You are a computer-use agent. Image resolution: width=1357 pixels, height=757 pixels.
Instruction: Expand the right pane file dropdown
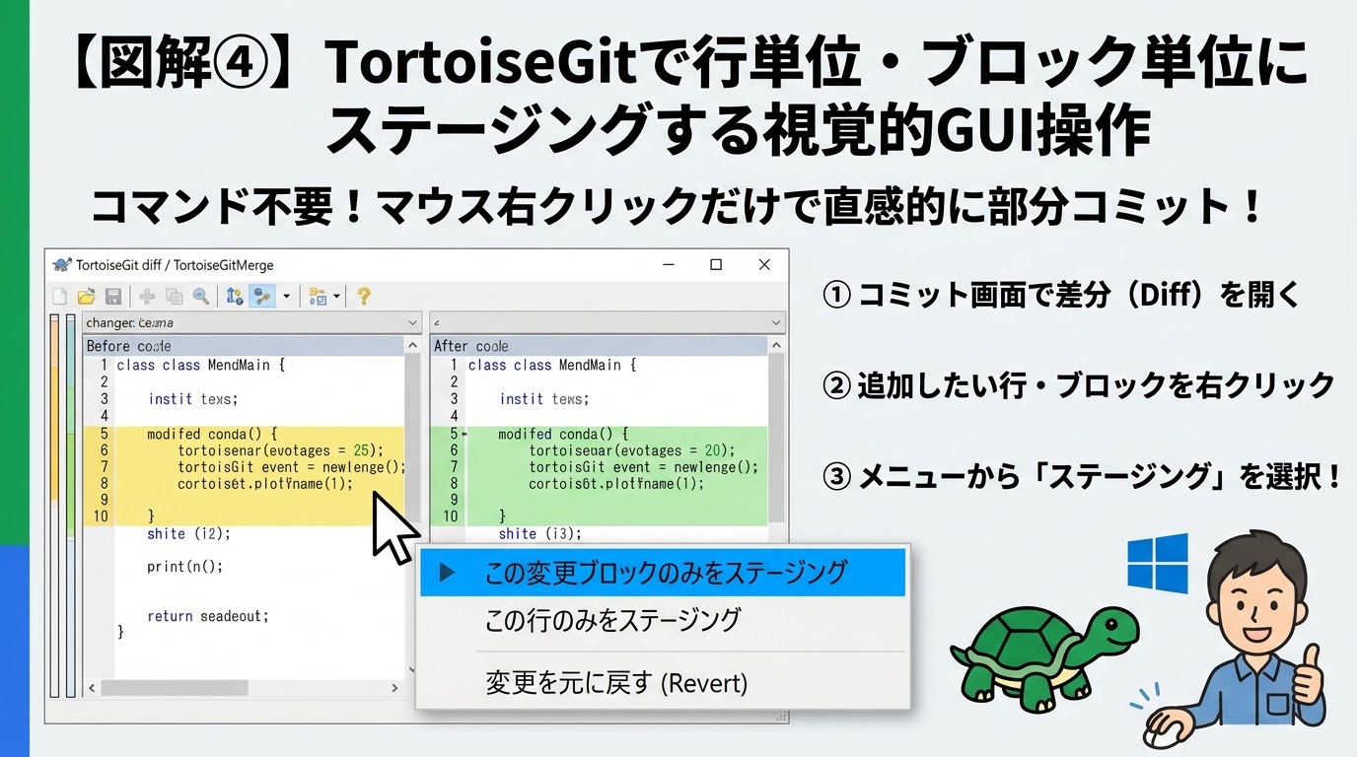777,322
